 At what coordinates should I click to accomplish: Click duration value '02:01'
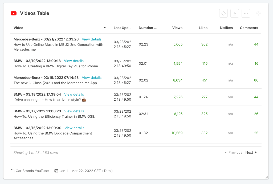(143, 64)
